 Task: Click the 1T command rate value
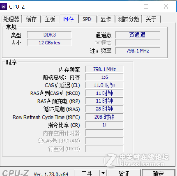point(105,125)
